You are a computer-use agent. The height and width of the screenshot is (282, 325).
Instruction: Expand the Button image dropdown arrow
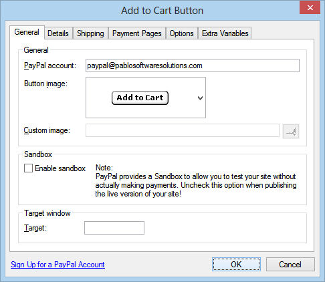tap(200, 98)
